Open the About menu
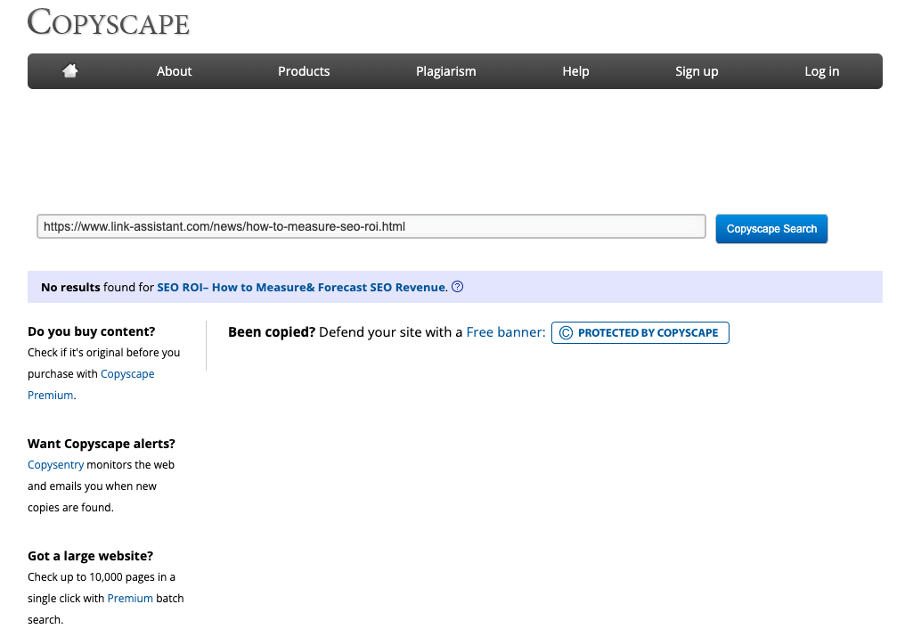 pyautogui.click(x=174, y=71)
